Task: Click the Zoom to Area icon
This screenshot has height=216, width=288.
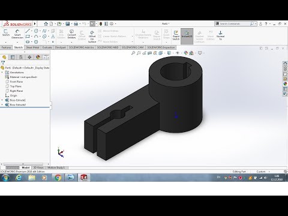Action: pos(139,53)
